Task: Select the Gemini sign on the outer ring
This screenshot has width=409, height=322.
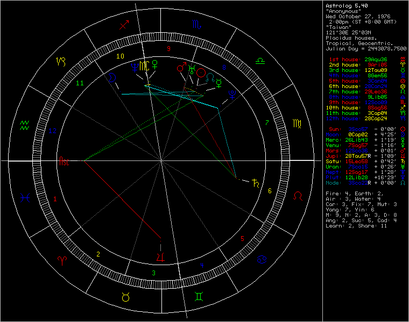Action: click(199, 296)
